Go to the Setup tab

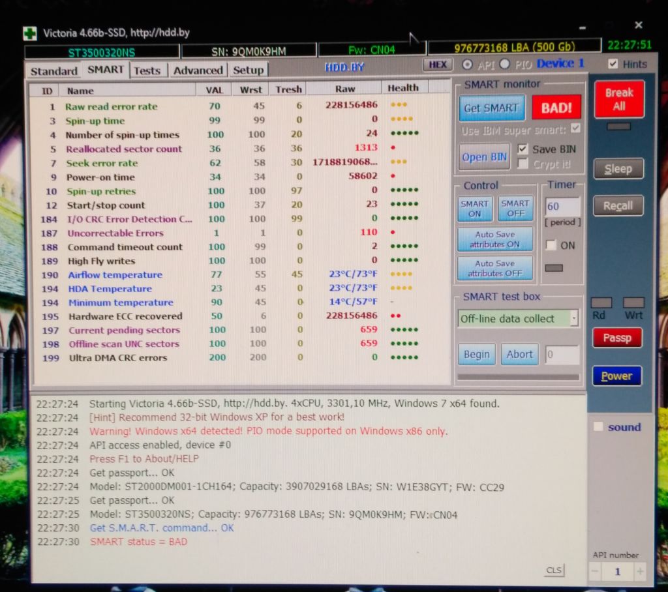(x=249, y=70)
